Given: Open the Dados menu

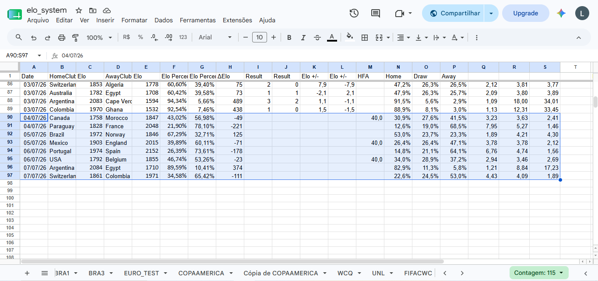Looking at the screenshot, I should pyautogui.click(x=164, y=20).
